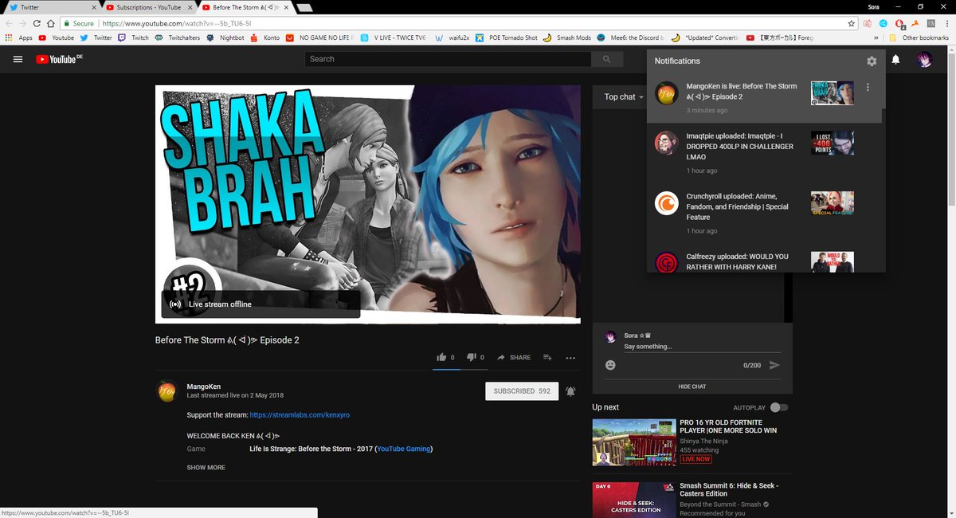Send the chat message arrow
This screenshot has width=956, height=518.
(774, 365)
